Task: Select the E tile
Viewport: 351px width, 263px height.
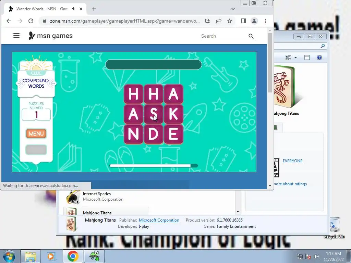Action: point(173,134)
